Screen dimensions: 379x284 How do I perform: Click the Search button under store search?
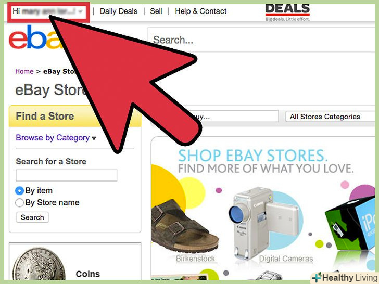click(x=32, y=217)
